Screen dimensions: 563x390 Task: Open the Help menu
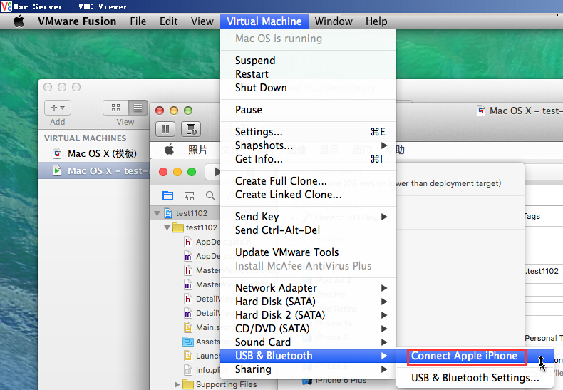click(376, 21)
